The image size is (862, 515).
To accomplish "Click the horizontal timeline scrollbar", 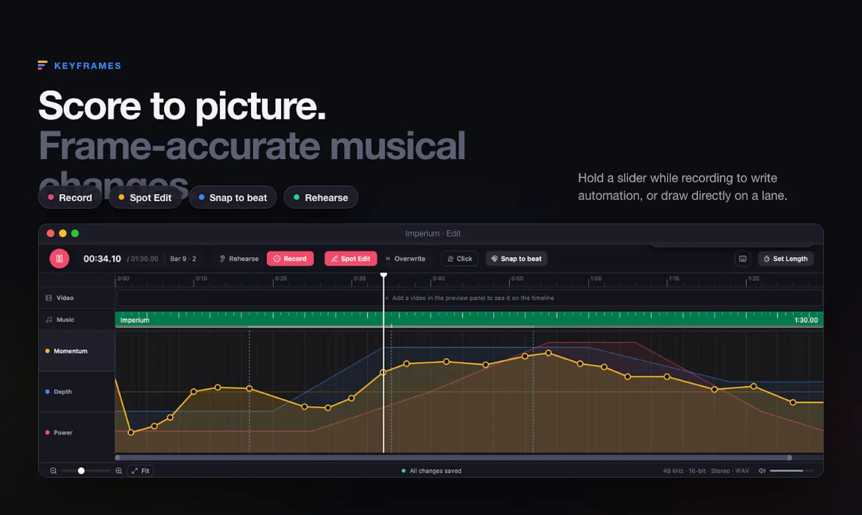I will coord(453,457).
